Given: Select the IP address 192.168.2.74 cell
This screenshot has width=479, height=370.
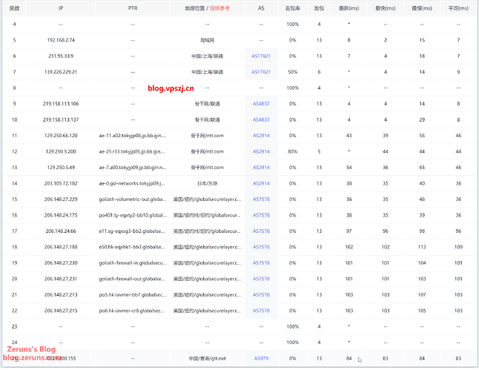Looking at the screenshot, I should click(x=61, y=40).
